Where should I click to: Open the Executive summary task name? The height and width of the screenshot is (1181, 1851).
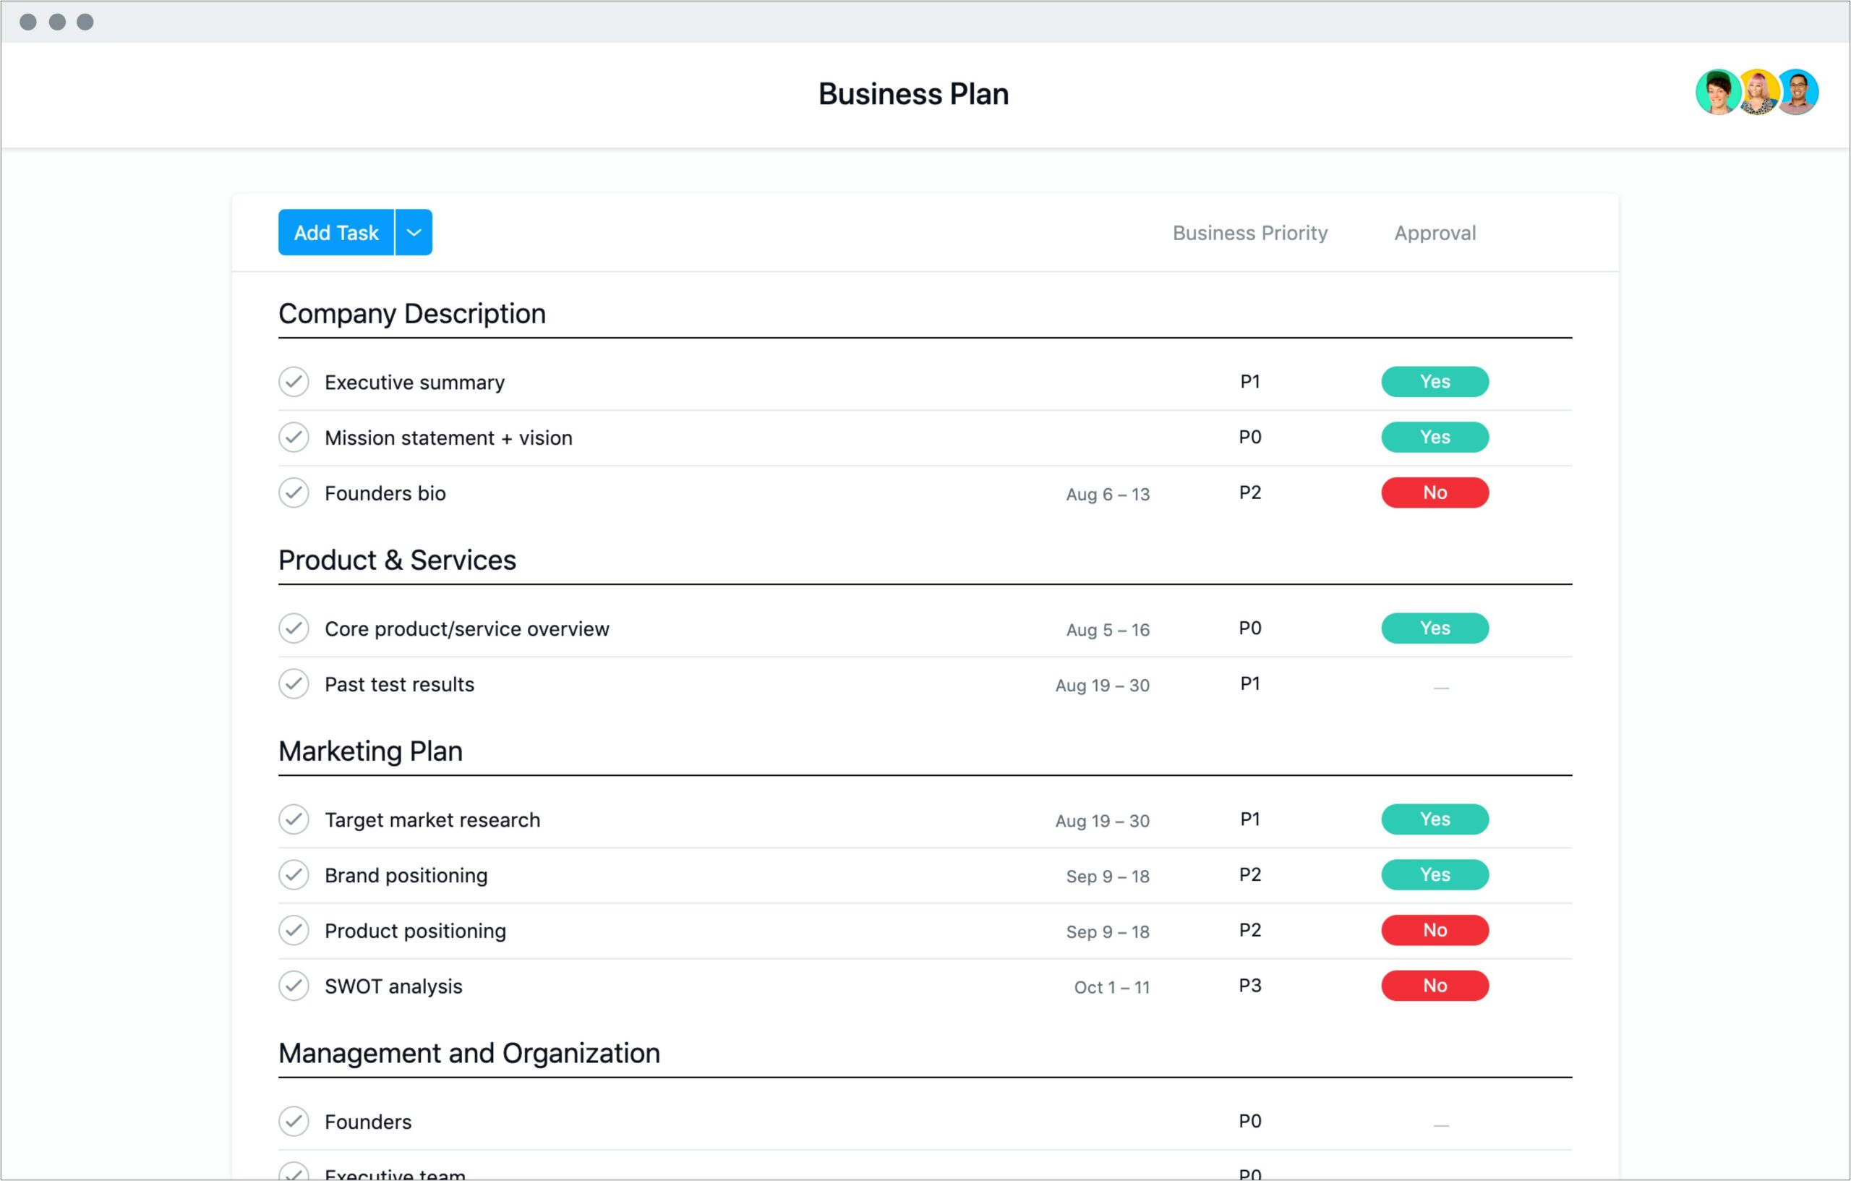(x=414, y=382)
